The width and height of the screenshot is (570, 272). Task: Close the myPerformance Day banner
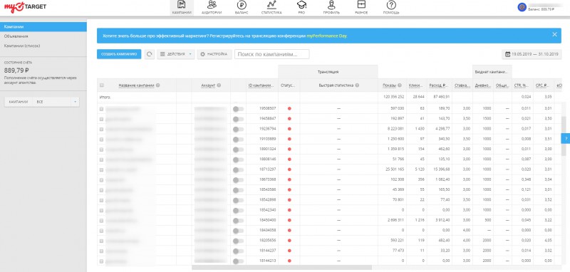tap(554, 34)
